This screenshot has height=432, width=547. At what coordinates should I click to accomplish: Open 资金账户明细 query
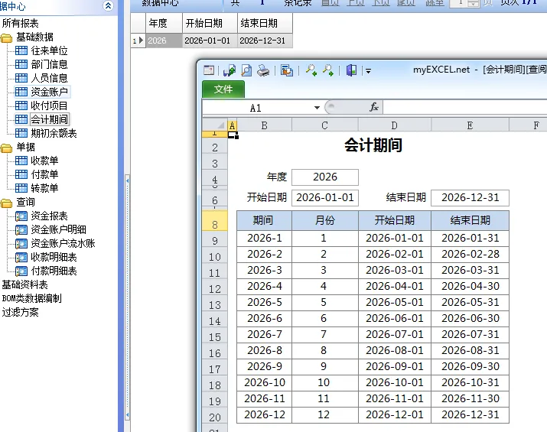(58, 229)
